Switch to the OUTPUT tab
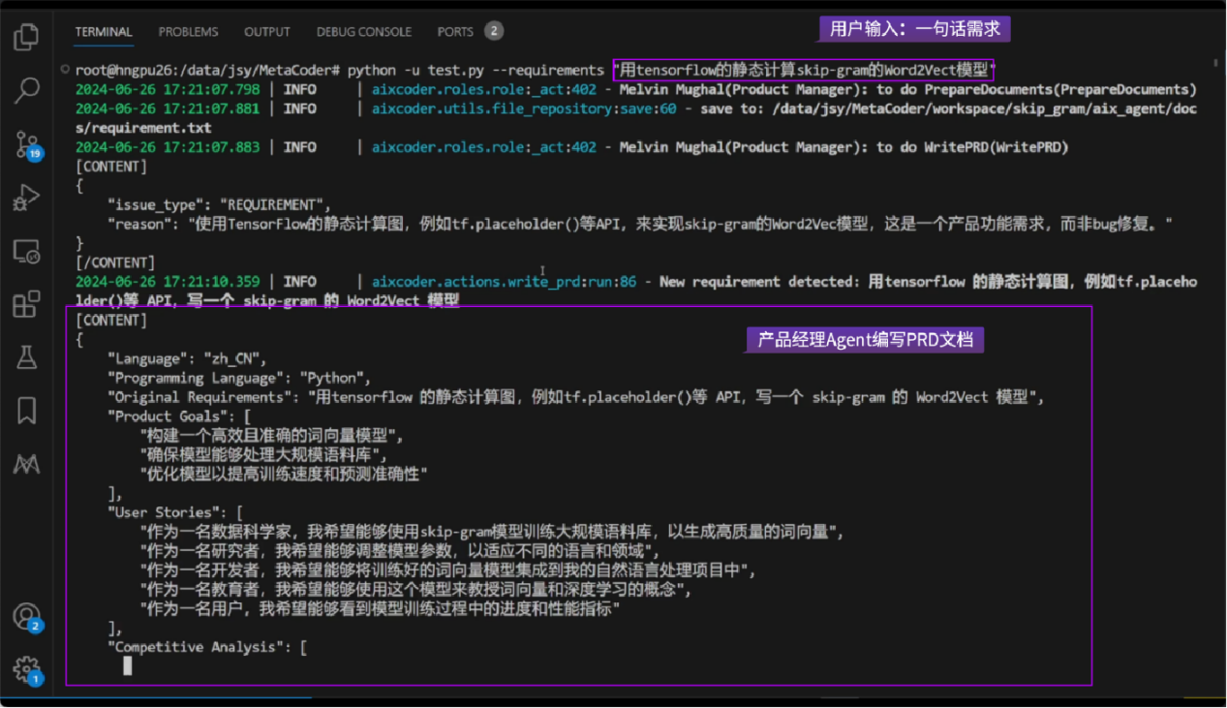The image size is (1227, 708). tap(267, 32)
